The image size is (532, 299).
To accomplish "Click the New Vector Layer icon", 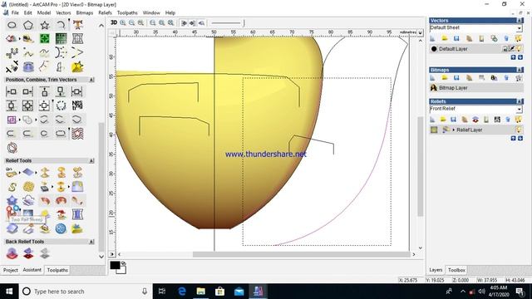I will click(432, 39).
